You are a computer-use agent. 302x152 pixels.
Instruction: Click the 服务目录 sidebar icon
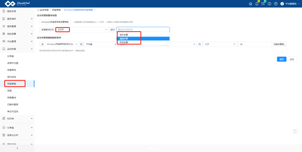click(x=3, y=11)
